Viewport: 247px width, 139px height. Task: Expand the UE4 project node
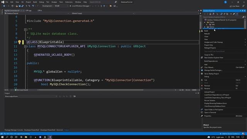[207, 25]
